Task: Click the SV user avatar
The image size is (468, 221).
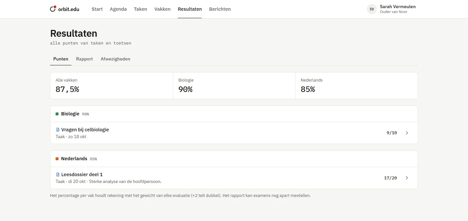Action: click(372, 9)
